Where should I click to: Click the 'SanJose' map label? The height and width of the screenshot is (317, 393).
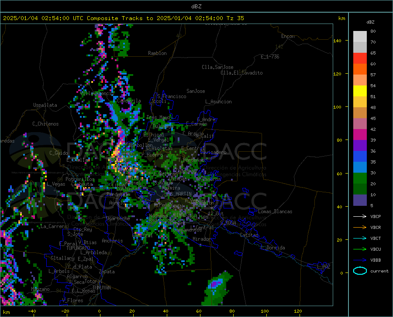coord(196,91)
